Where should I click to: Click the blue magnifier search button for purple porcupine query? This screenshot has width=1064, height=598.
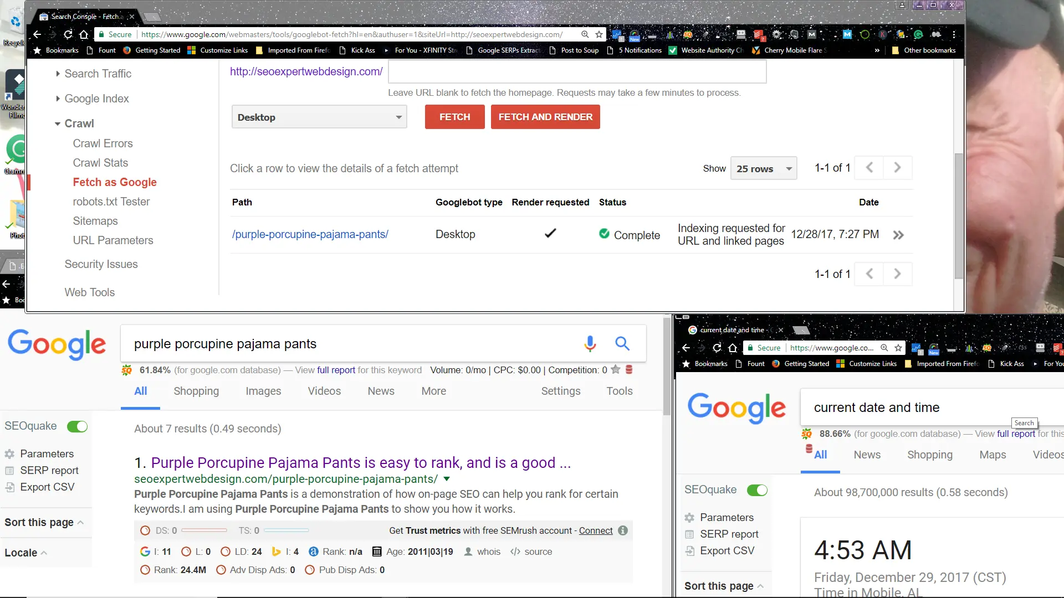(622, 344)
